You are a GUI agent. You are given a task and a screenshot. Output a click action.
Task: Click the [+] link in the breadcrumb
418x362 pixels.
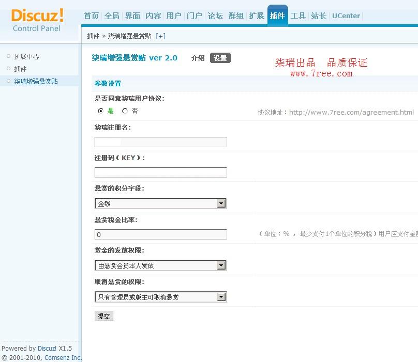161,36
